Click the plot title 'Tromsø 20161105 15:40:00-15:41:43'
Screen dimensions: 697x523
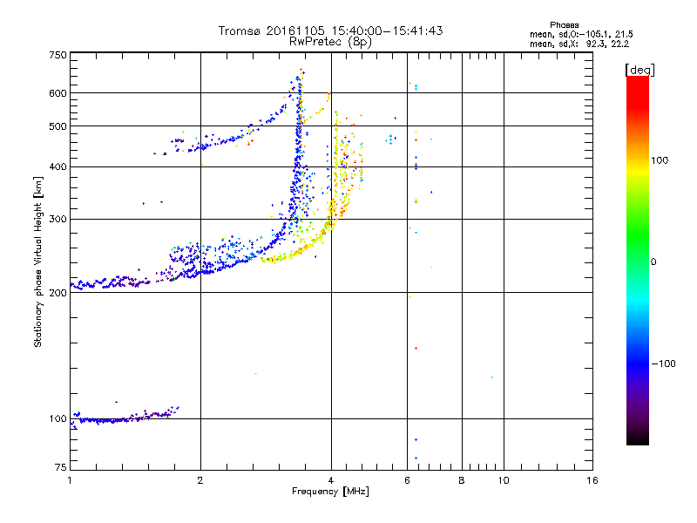330,31
